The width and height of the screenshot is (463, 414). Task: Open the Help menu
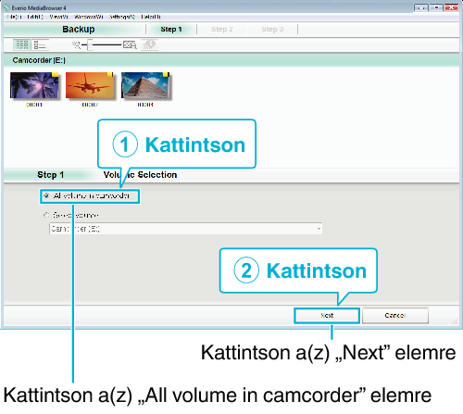point(151,17)
